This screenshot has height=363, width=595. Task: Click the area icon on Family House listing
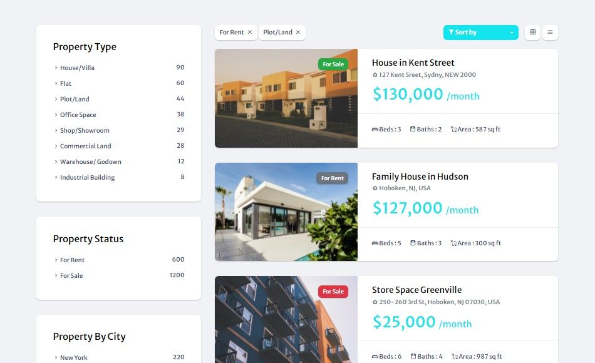(453, 243)
